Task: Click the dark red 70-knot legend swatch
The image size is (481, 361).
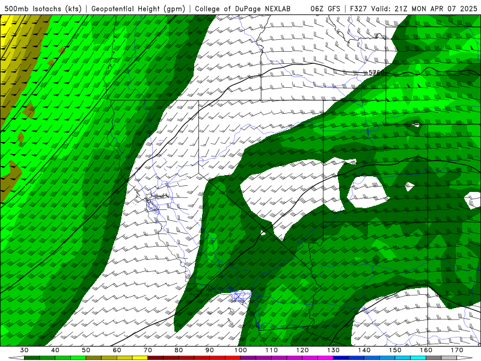Action: (x=156, y=358)
